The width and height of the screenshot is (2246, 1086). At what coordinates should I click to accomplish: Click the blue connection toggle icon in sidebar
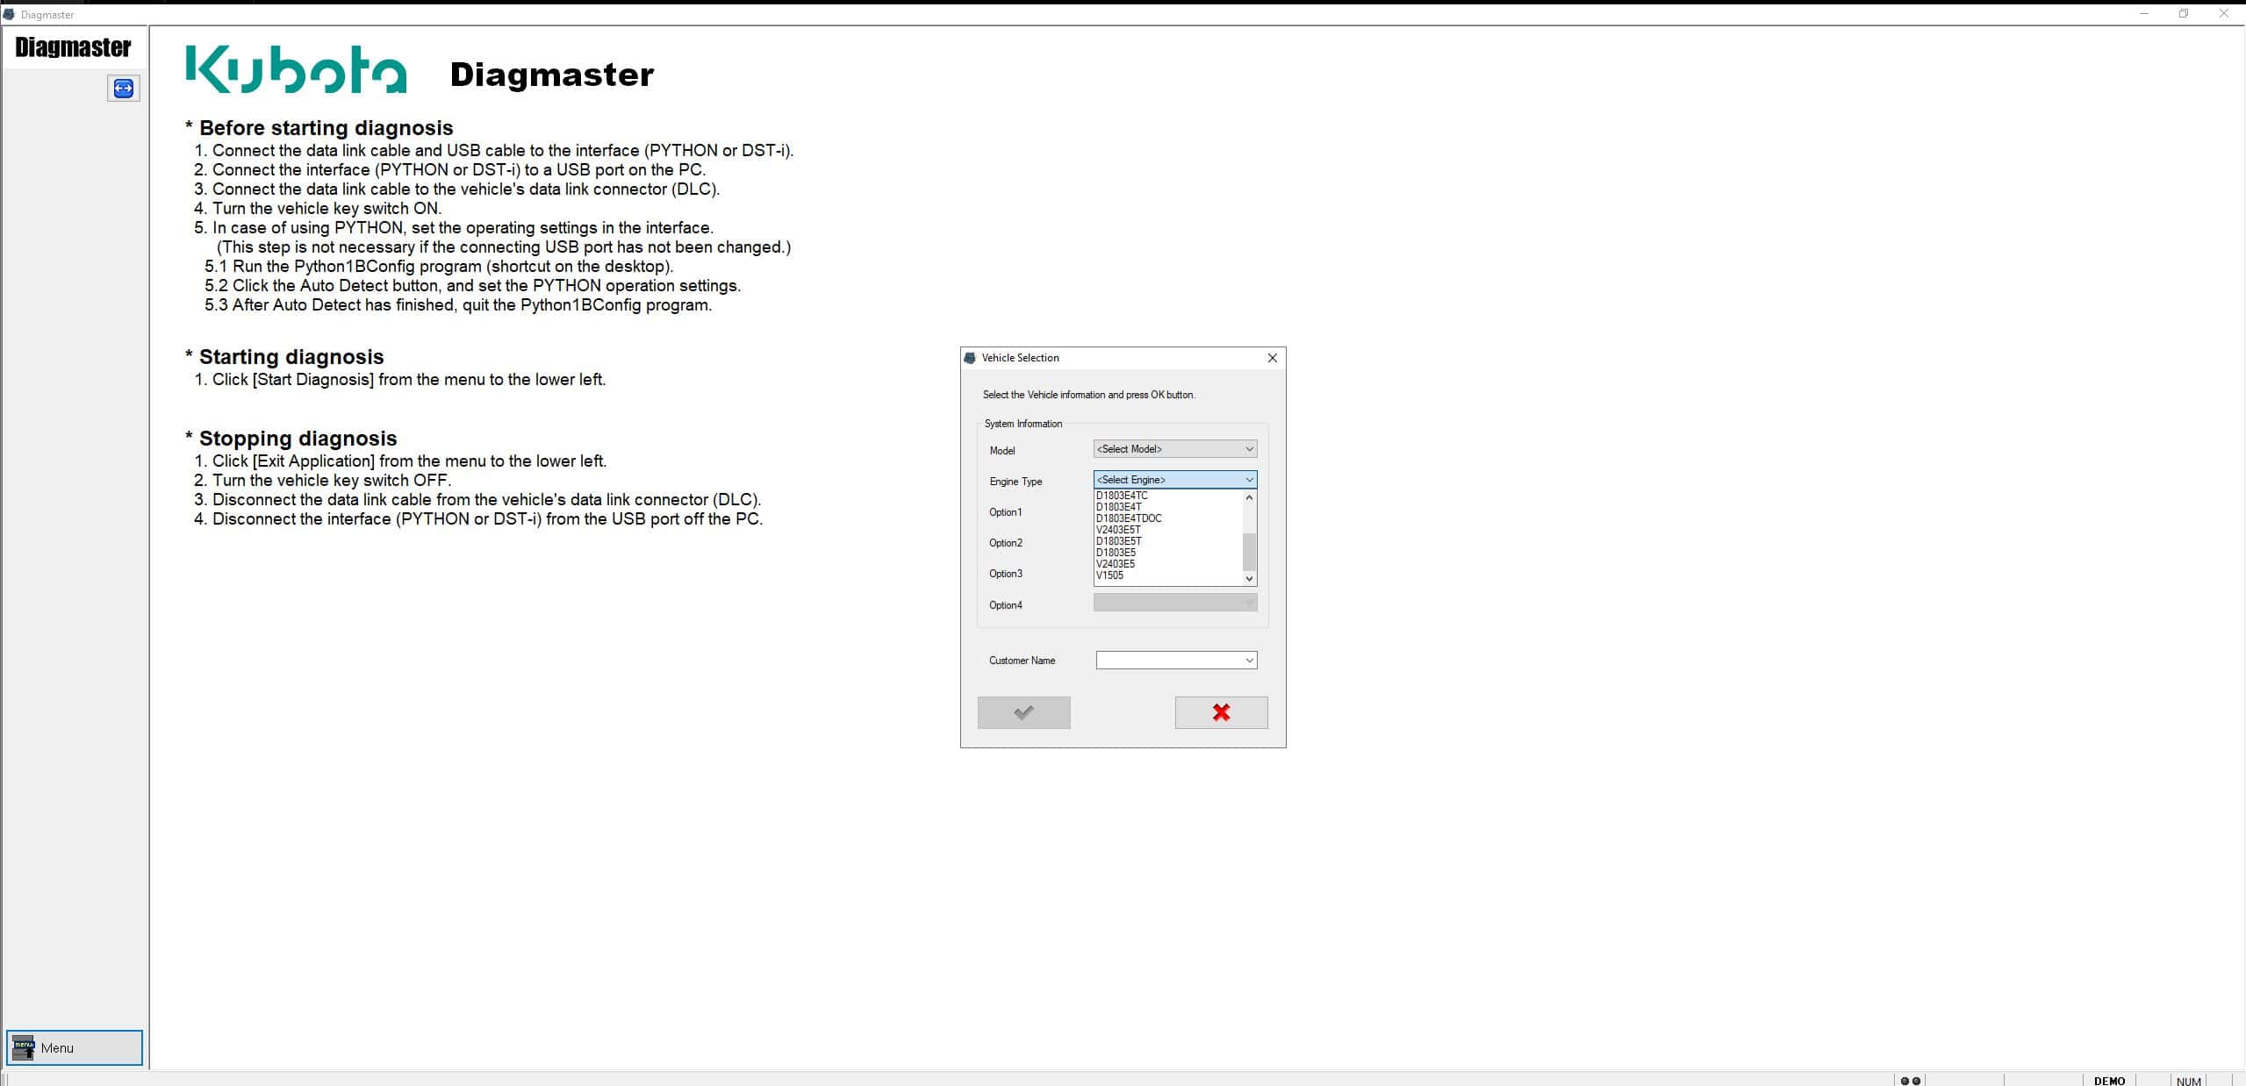[124, 88]
